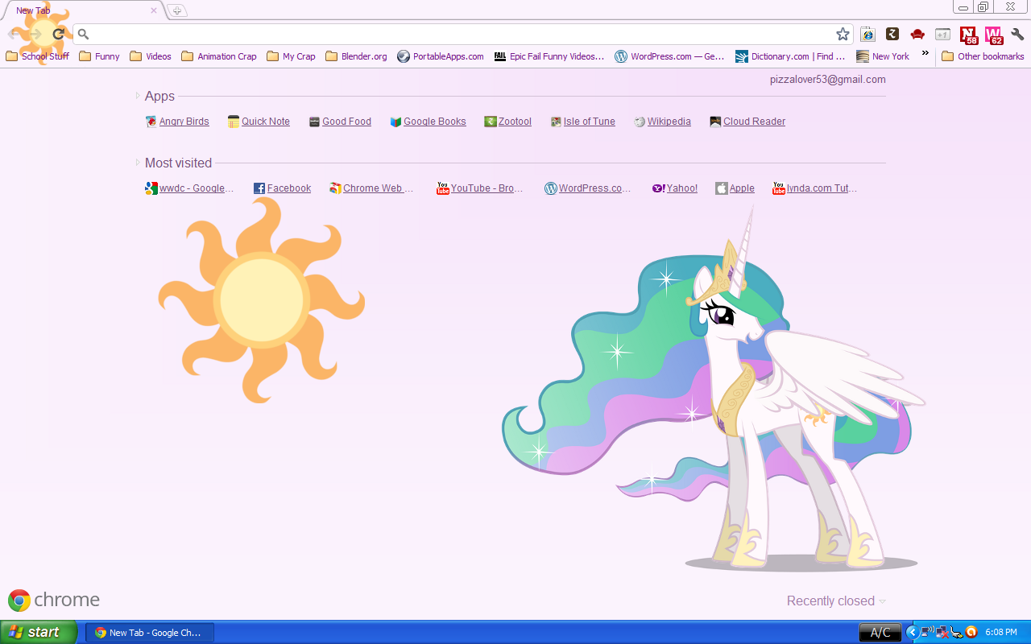Image resolution: width=1031 pixels, height=644 pixels.
Task: Click the browser back arrow
Action: 14,34
